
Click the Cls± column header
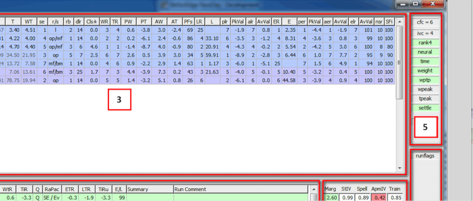point(92,21)
